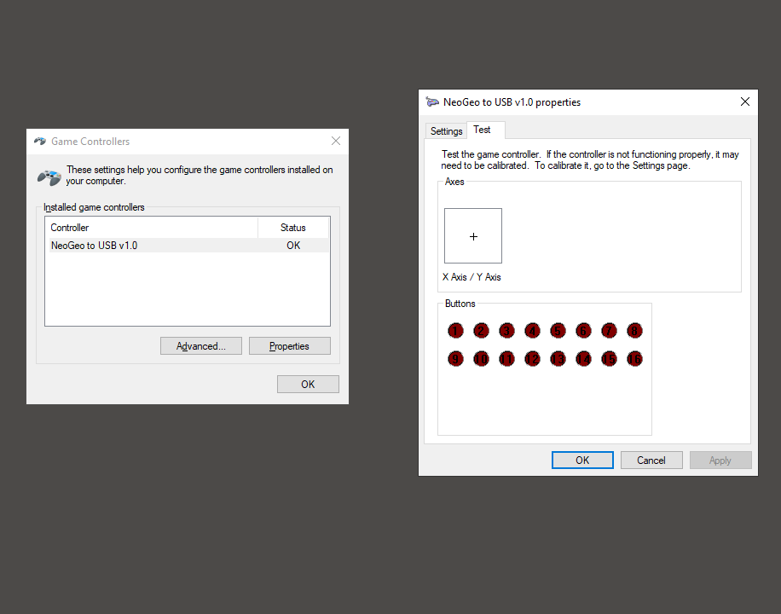
Task: Open Properties for the selected controller
Action: coord(289,346)
